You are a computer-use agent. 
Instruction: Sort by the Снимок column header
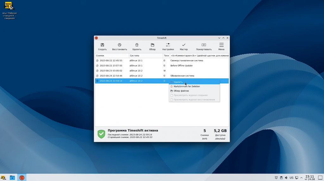point(112,55)
